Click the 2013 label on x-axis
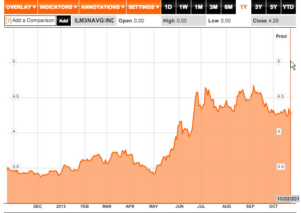The image size is (301, 213). (61, 206)
